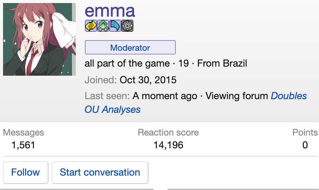Click Start conversation button

100,173
